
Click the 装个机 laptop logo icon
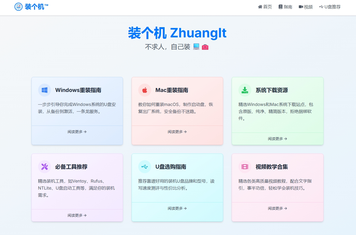18,7
